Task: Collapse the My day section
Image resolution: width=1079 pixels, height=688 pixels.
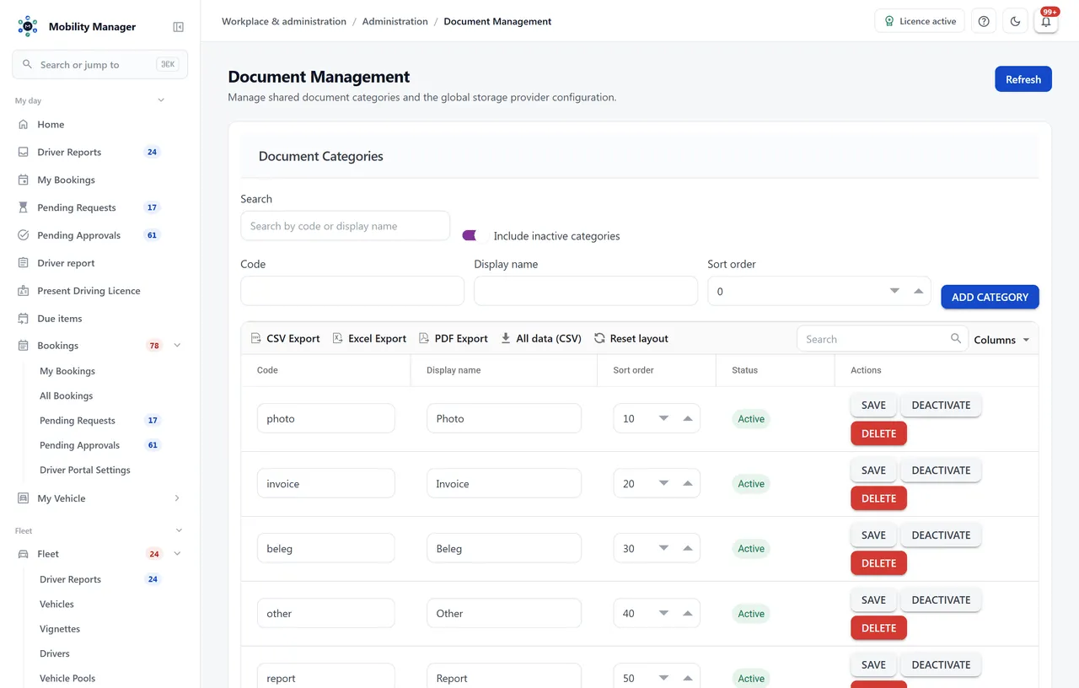Action: (161, 100)
